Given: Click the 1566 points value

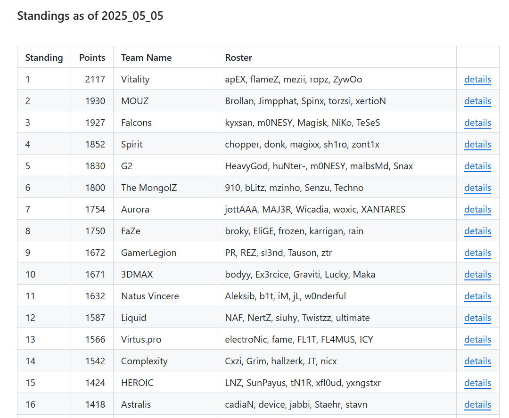Looking at the screenshot, I should [95, 339].
